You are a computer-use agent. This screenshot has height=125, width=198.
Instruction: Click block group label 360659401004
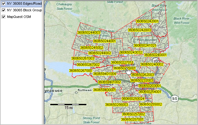click(x=104, y=74)
